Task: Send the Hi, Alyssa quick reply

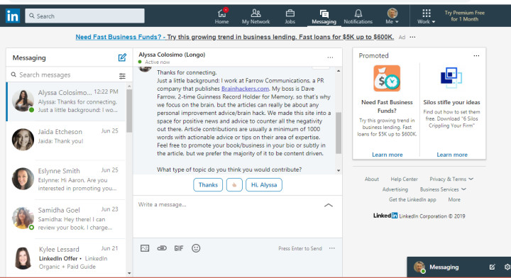Action: 264,185
